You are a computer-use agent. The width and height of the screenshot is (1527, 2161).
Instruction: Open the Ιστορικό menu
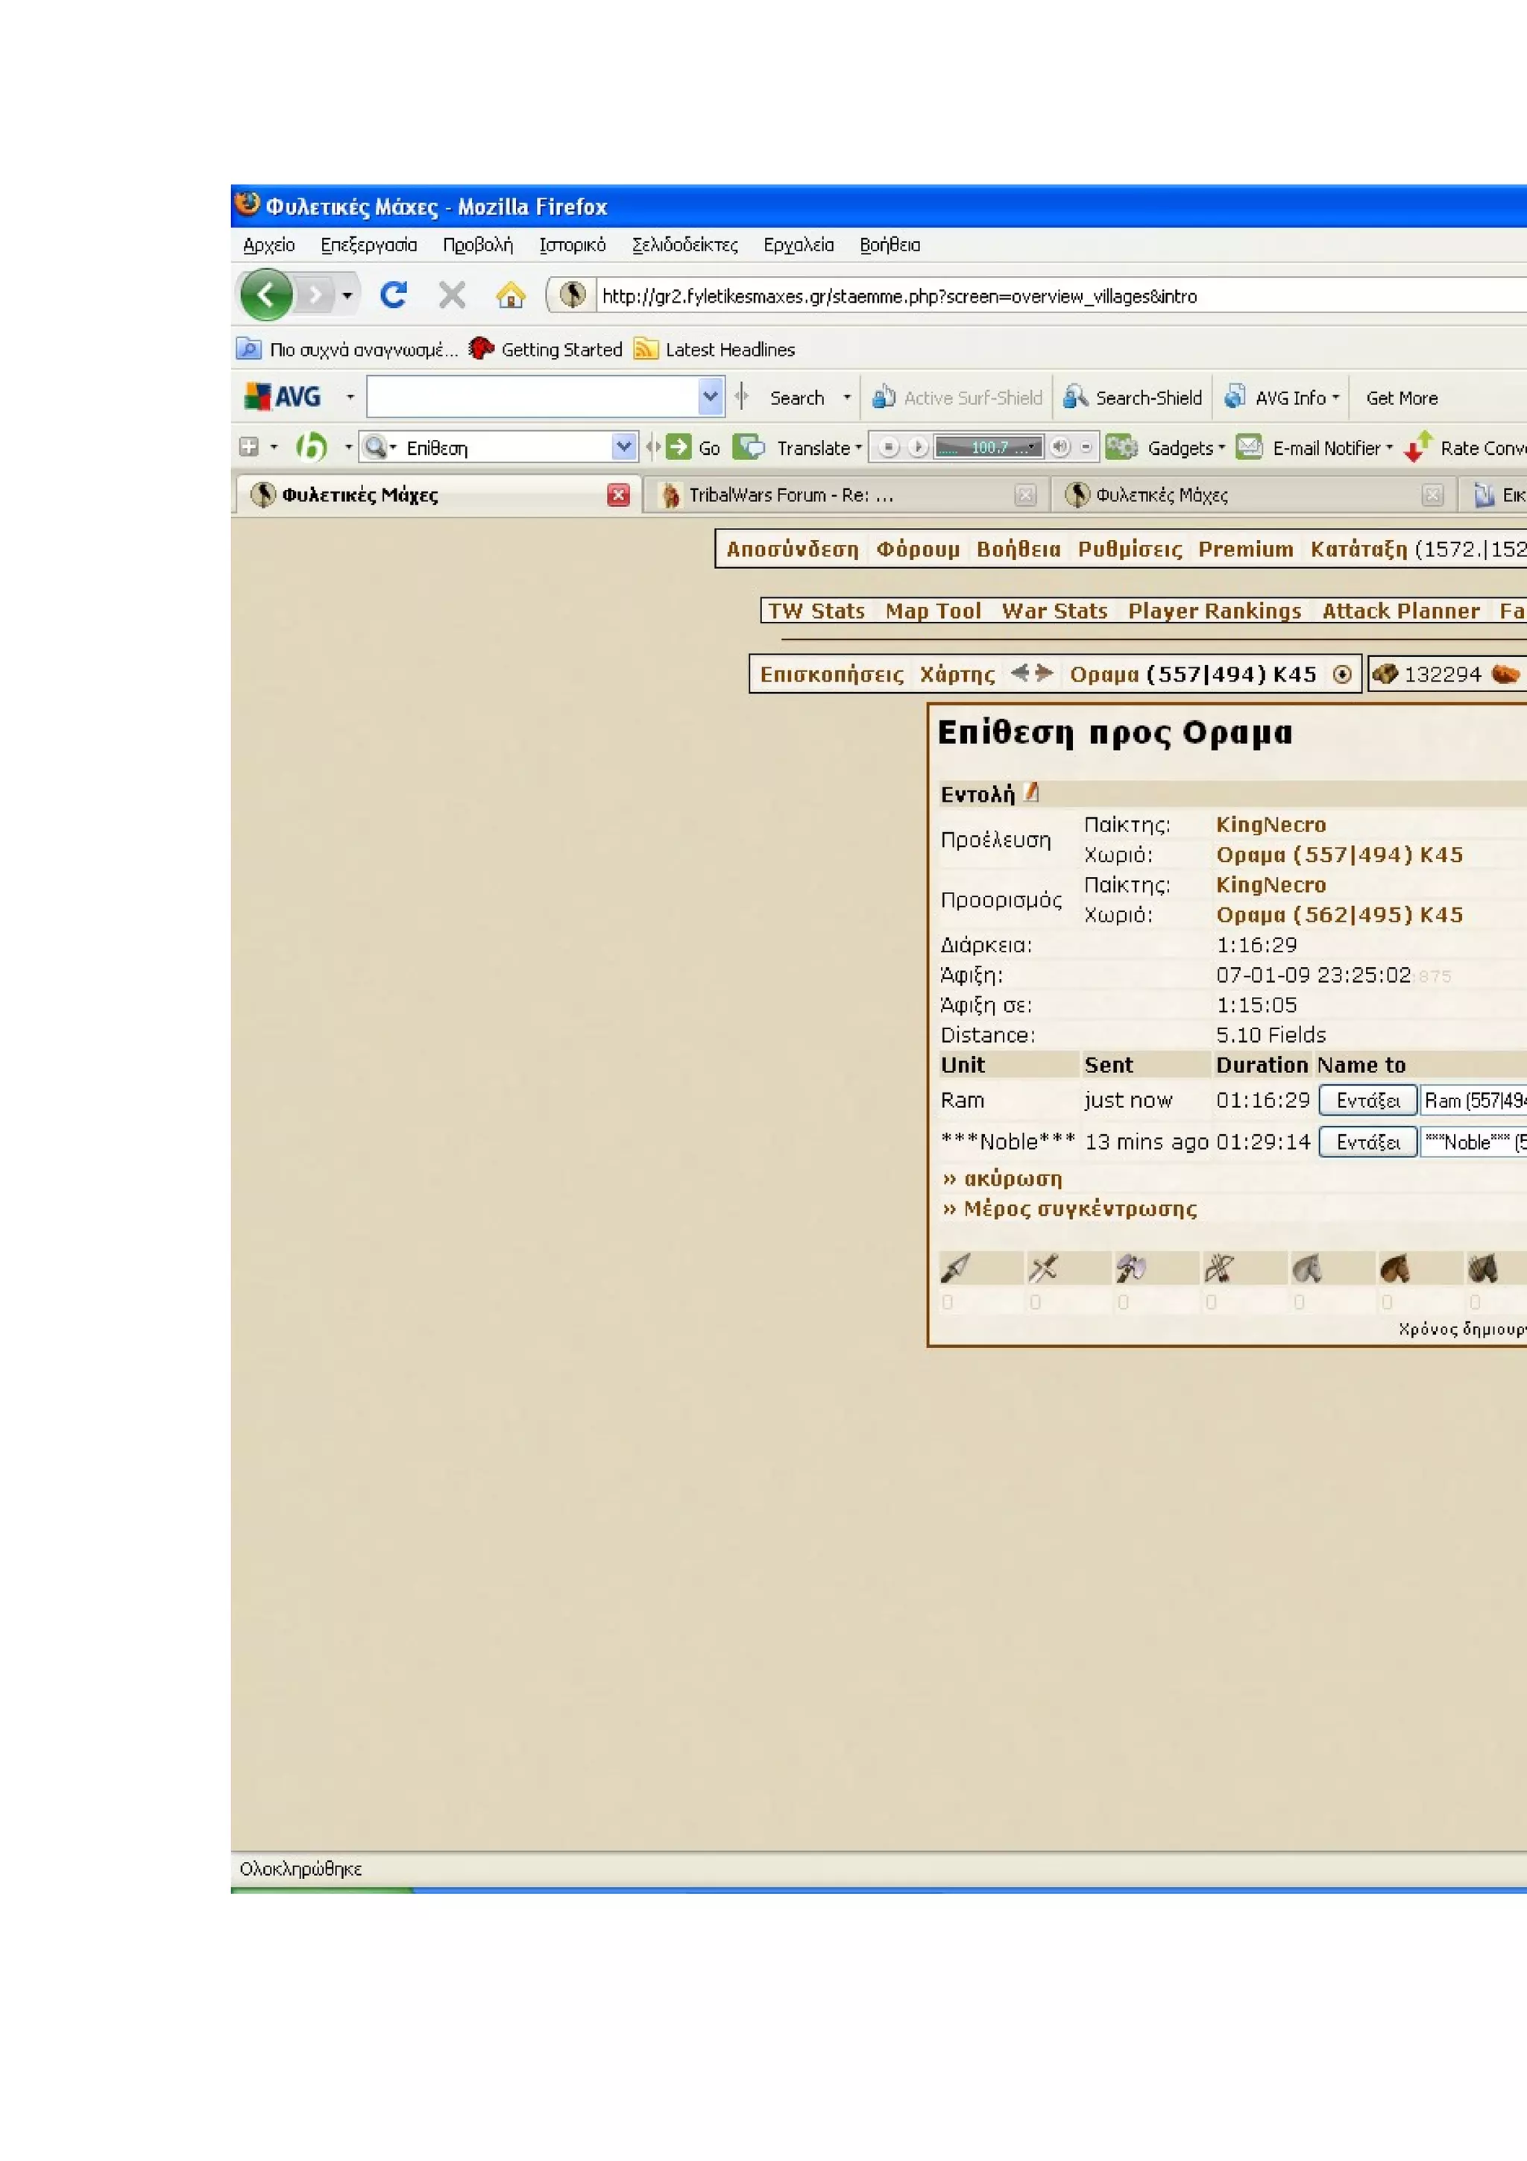(x=572, y=245)
